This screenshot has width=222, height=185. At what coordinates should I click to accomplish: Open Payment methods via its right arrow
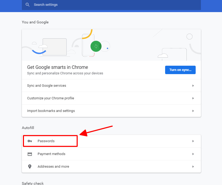tap(193, 154)
